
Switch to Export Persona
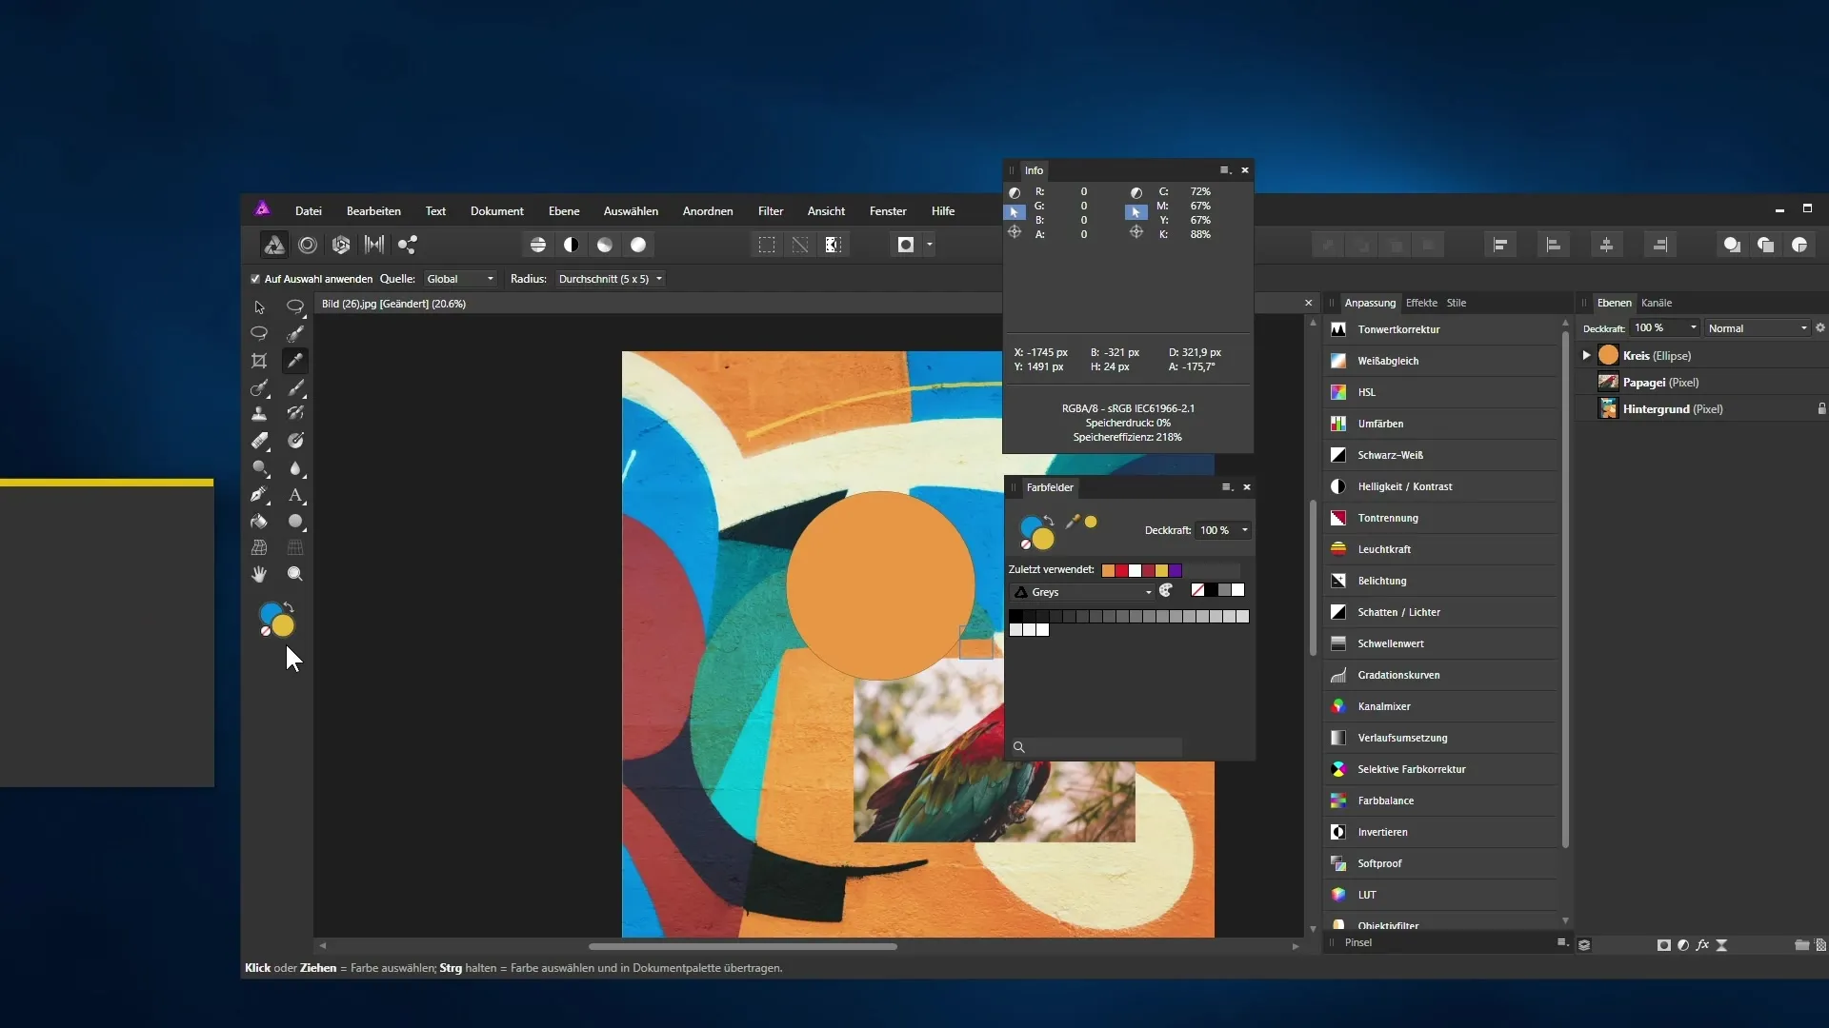tap(408, 245)
